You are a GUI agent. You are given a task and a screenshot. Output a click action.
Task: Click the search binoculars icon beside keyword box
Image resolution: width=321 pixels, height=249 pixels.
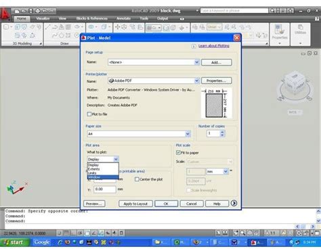272,11
